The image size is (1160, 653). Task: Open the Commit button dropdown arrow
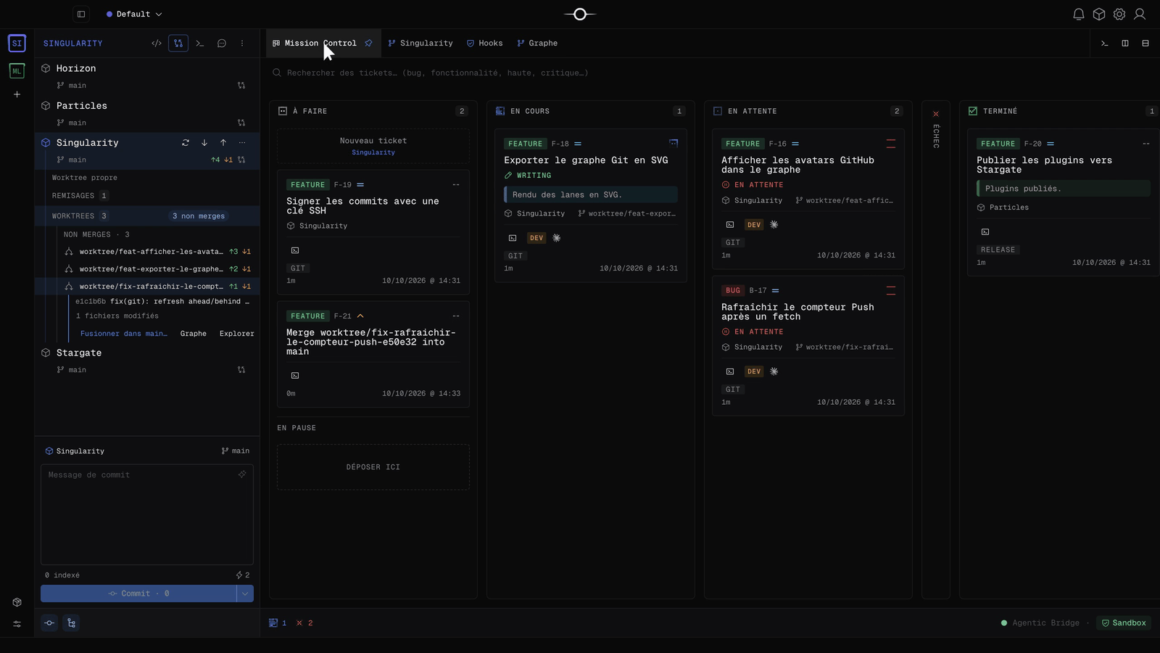tap(245, 594)
